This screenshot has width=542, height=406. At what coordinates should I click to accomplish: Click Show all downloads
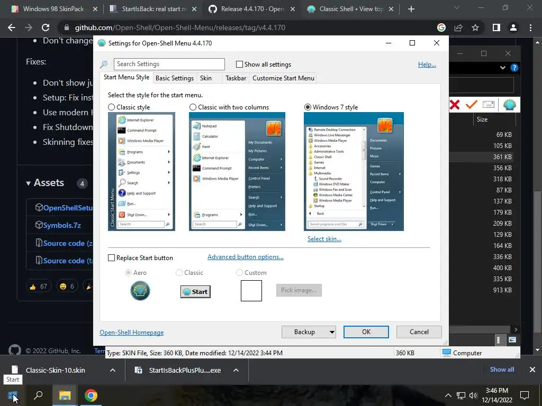coord(502,370)
